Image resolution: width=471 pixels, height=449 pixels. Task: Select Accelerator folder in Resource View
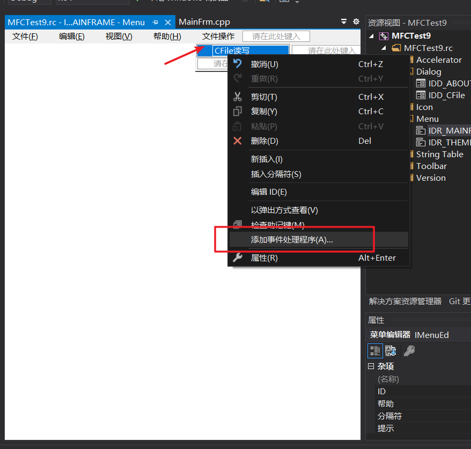439,60
